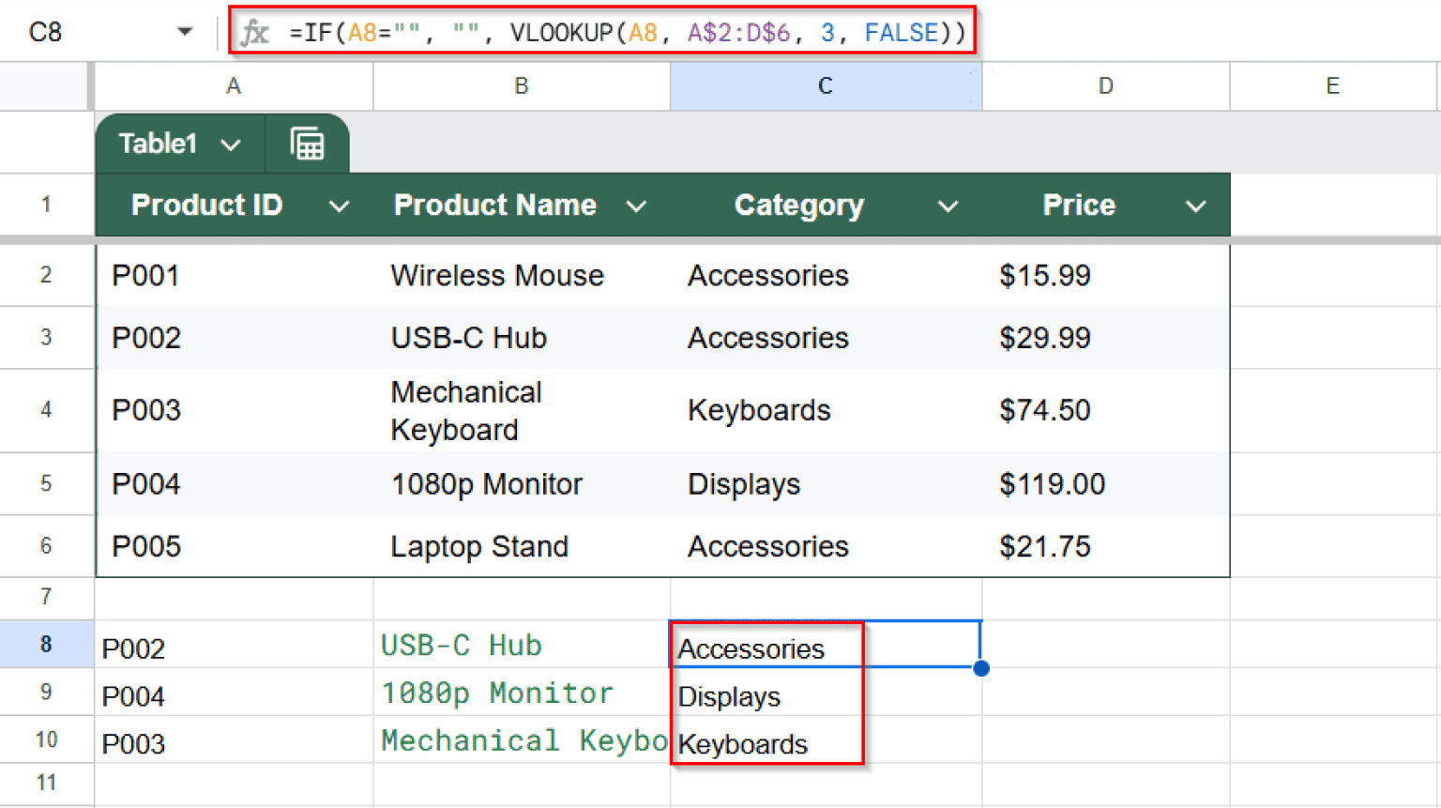Click the Table1 label

(x=158, y=144)
